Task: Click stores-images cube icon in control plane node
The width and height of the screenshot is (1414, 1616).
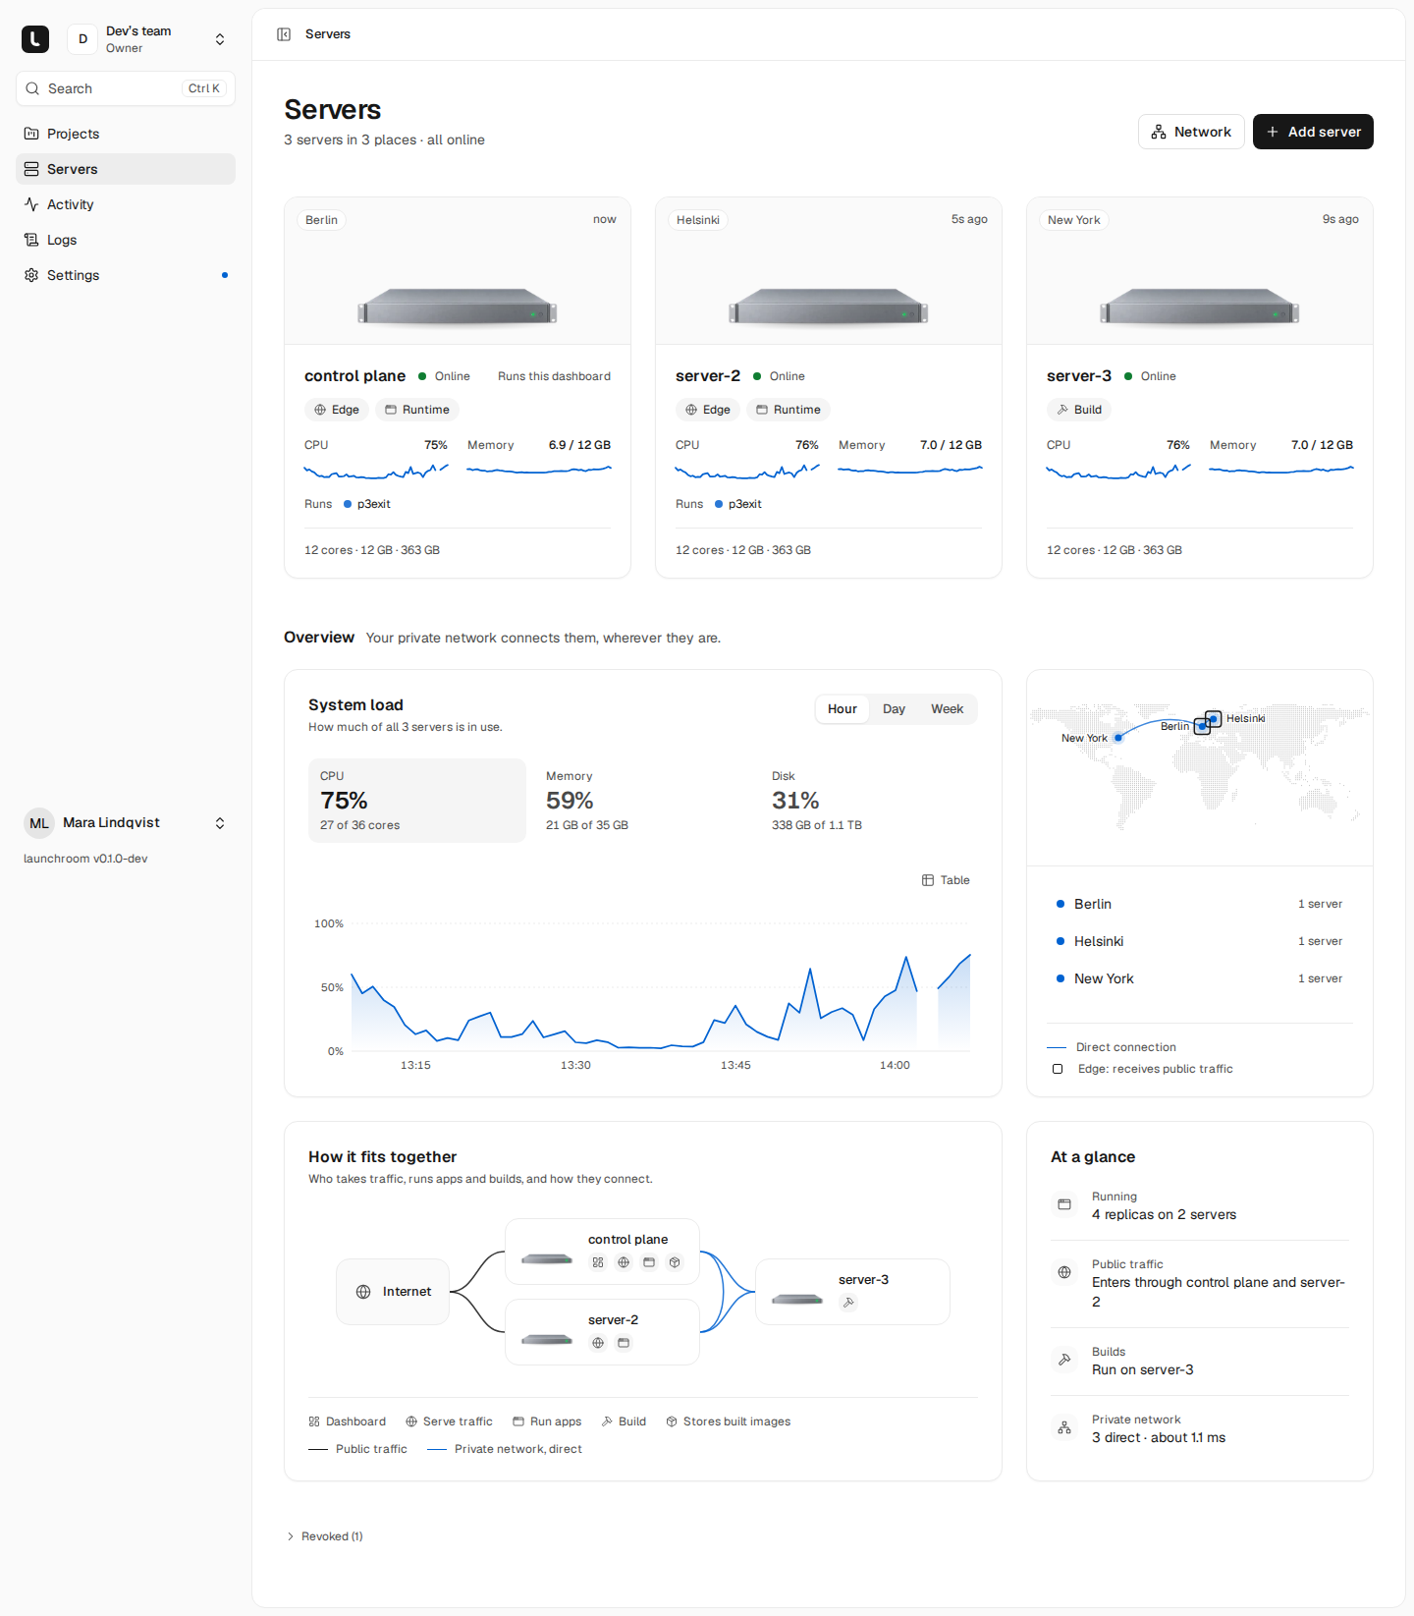Action: point(675,1262)
